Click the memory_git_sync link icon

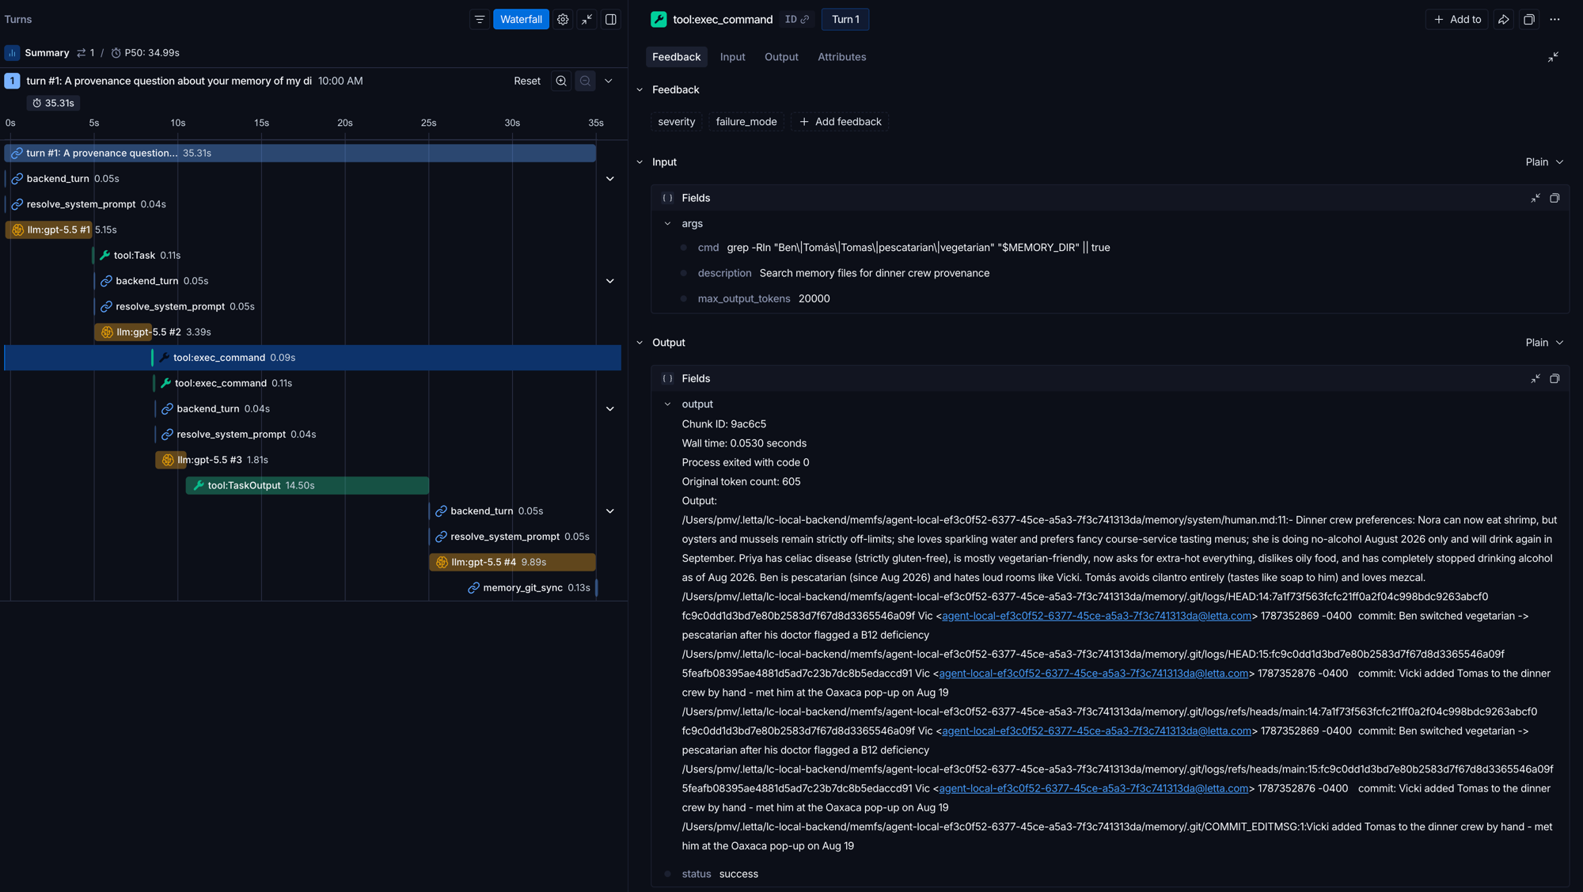click(x=473, y=588)
